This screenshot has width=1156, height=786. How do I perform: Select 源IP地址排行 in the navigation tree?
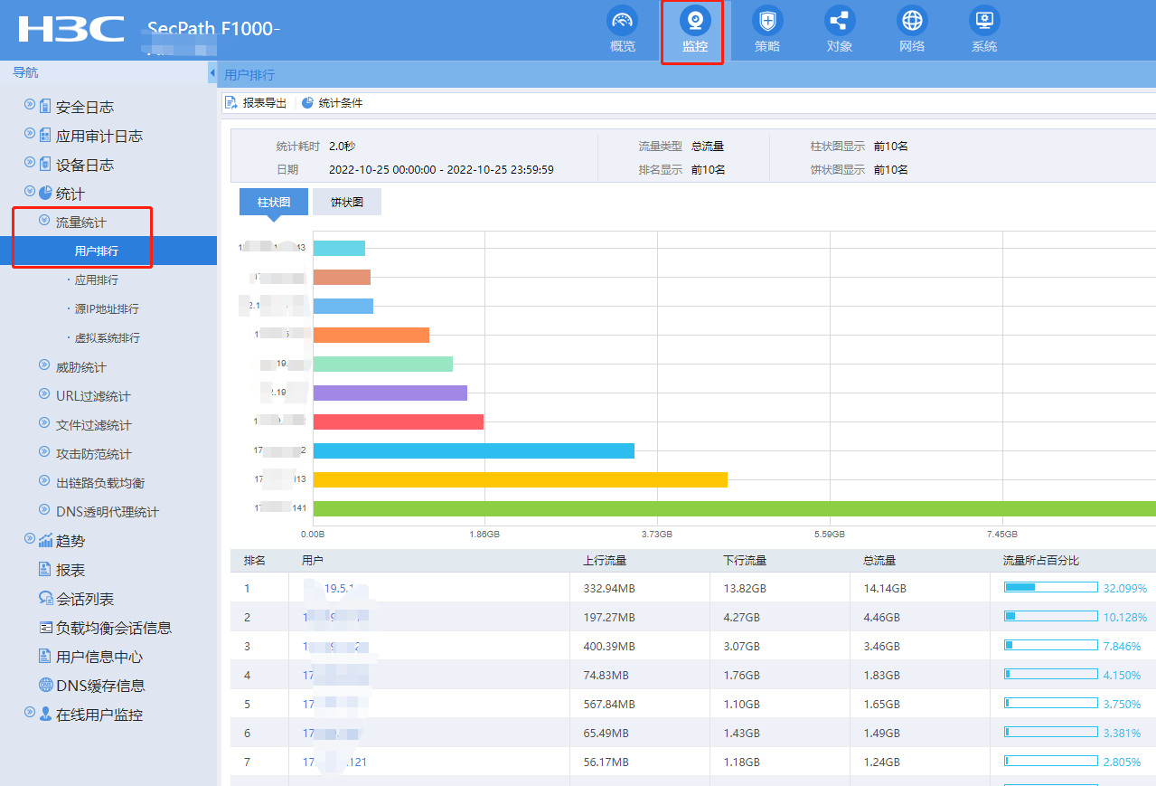pos(106,309)
